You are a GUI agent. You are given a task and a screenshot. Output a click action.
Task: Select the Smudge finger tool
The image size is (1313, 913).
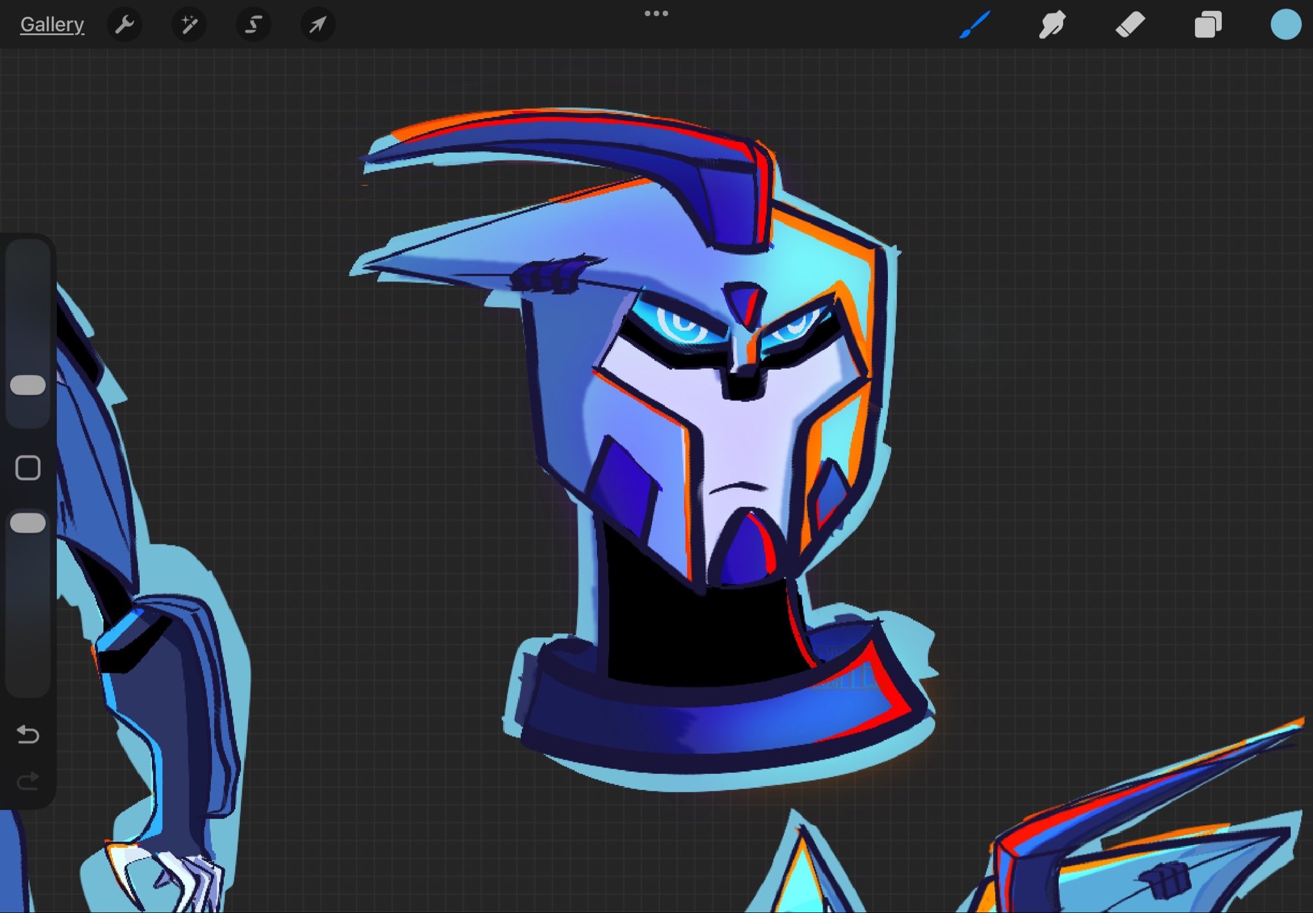[1052, 25]
